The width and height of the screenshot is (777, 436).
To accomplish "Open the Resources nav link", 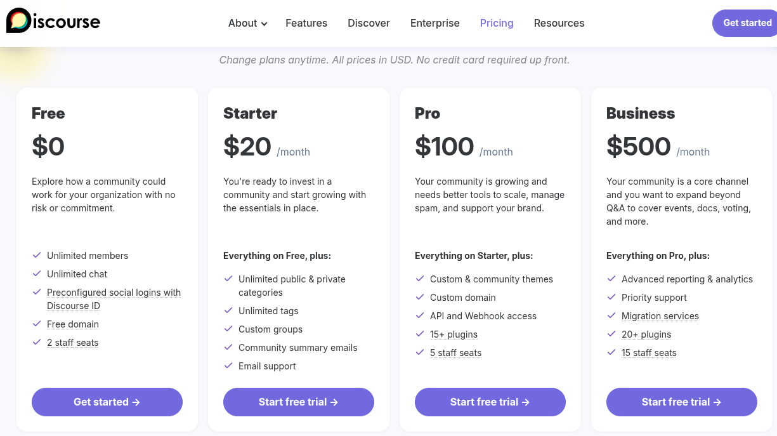I will [559, 23].
